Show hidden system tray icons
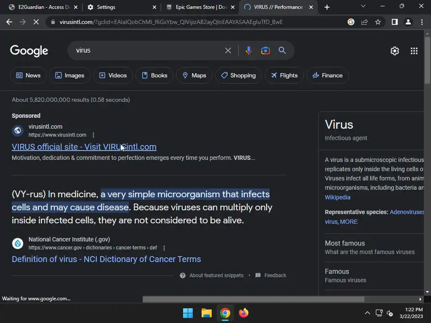The width and height of the screenshot is (431, 323). click(x=367, y=313)
